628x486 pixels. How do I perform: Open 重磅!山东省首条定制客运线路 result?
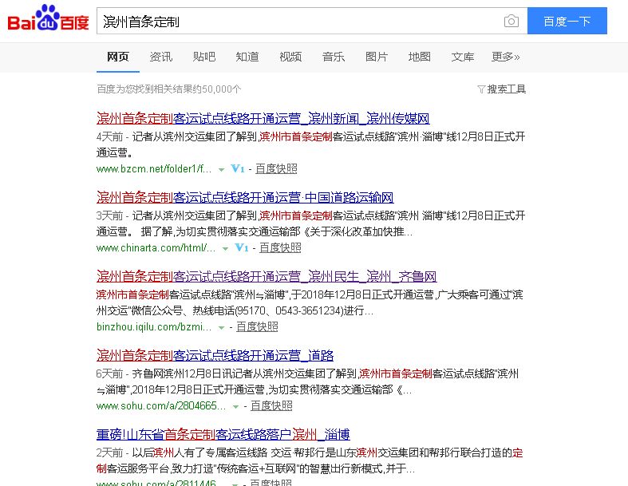[x=223, y=434]
